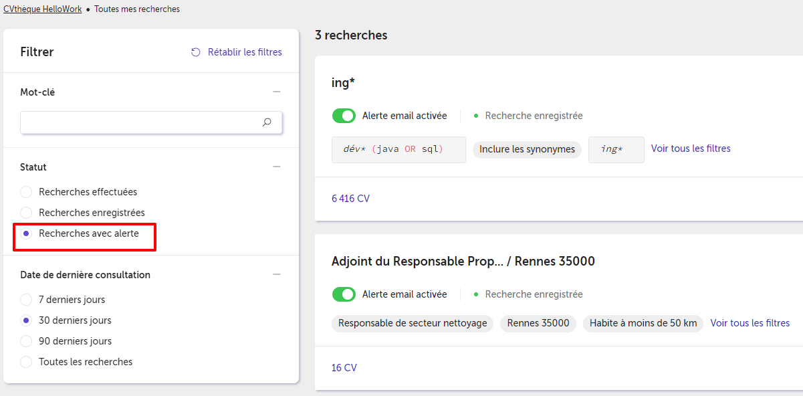The height and width of the screenshot is (396, 803).
Task: Open the 6 416 CV results link
Action: [x=350, y=199]
